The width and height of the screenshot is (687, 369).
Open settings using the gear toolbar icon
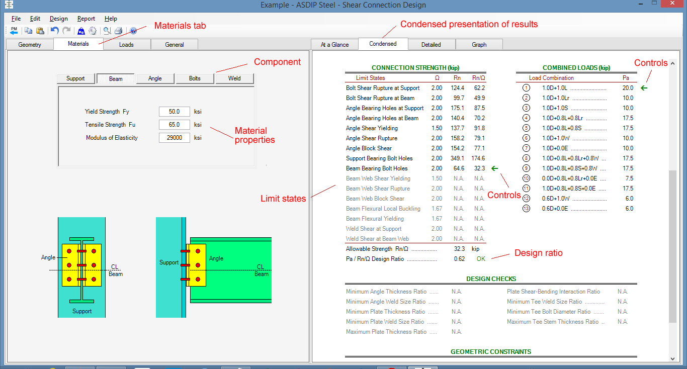pos(93,31)
